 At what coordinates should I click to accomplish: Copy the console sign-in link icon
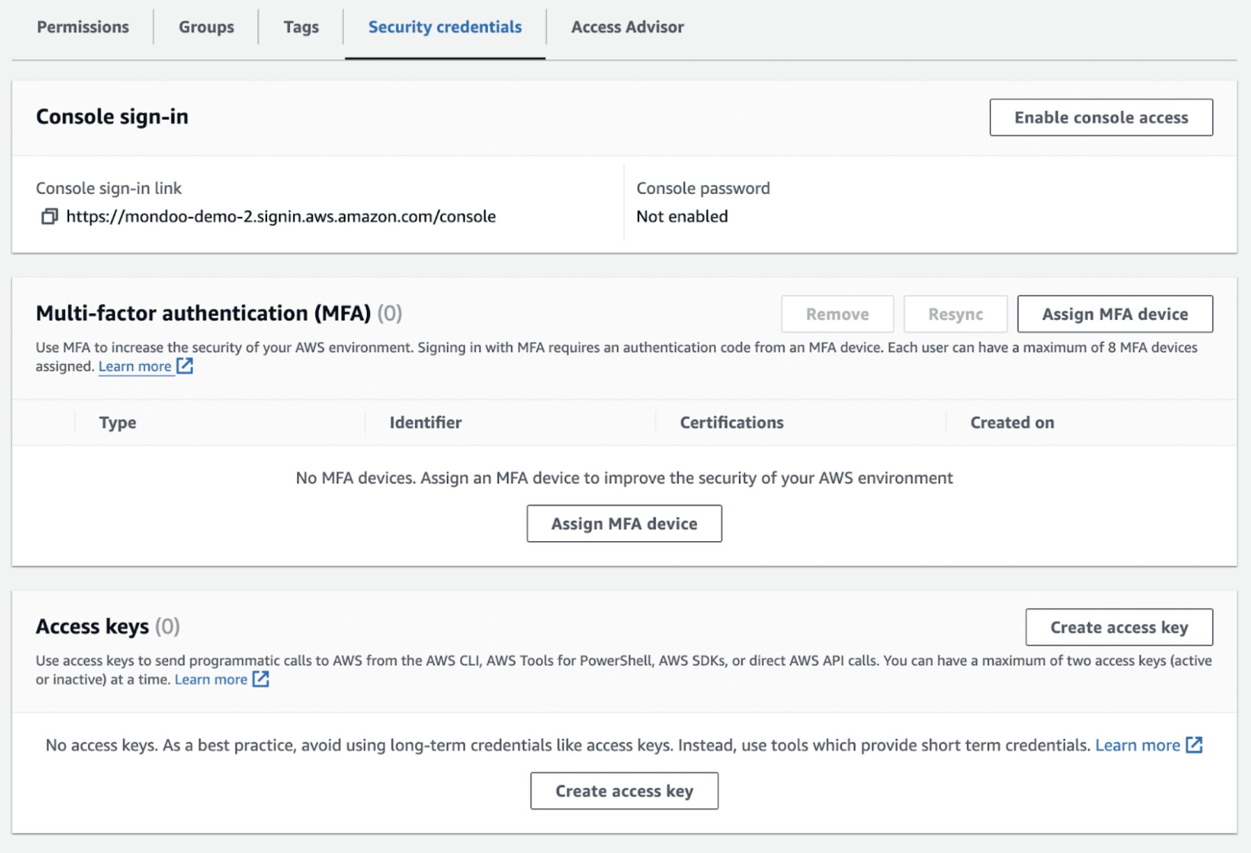point(50,216)
